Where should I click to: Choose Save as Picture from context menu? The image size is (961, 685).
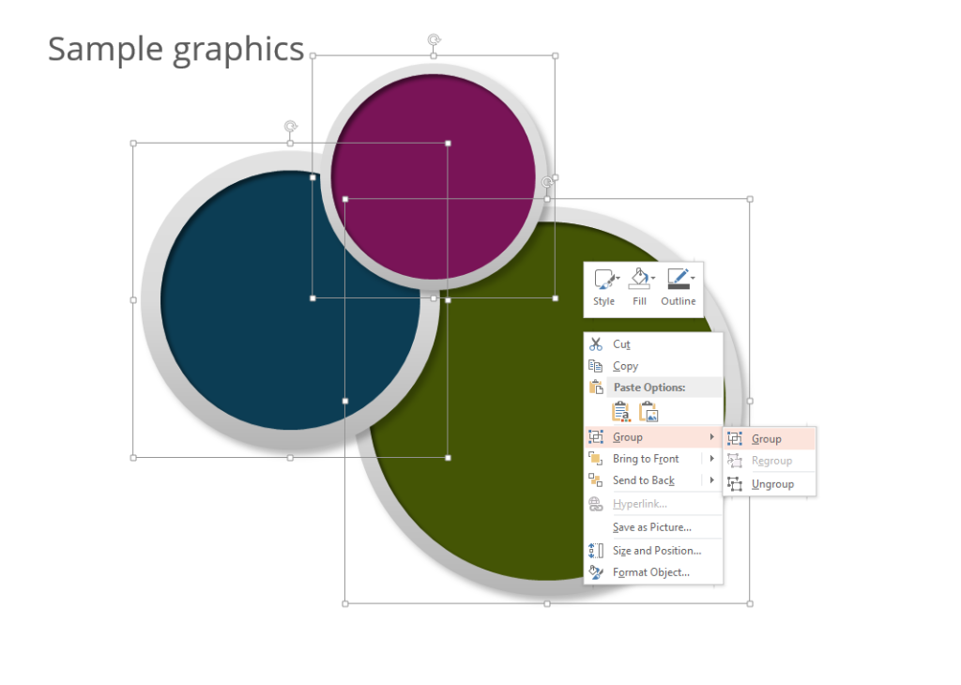pos(651,527)
